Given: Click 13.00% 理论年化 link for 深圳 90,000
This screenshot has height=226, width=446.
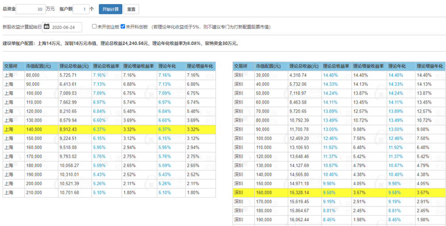Looking at the screenshot, I should coord(396,129).
